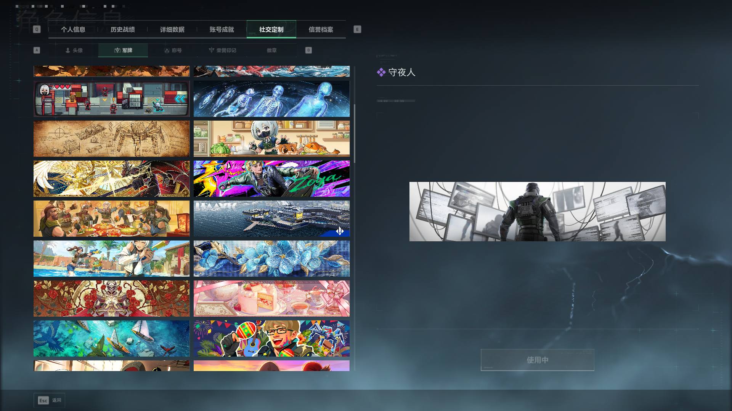Go to the 信誉档案 tab
Image resolution: width=732 pixels, height=411 pixels.
pos(321,29)
